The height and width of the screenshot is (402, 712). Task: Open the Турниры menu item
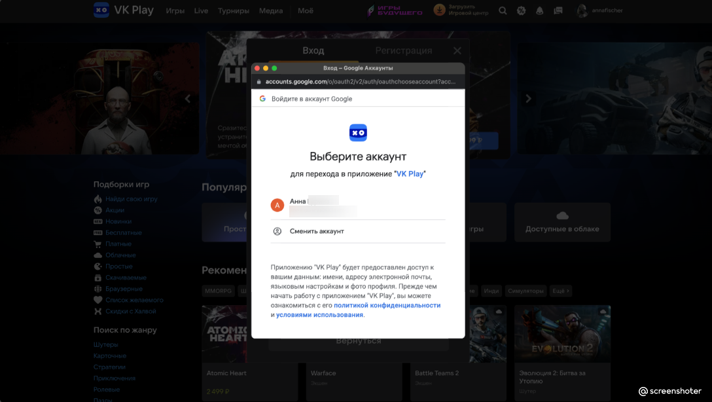pyautogui.click(x=234, y=11)
